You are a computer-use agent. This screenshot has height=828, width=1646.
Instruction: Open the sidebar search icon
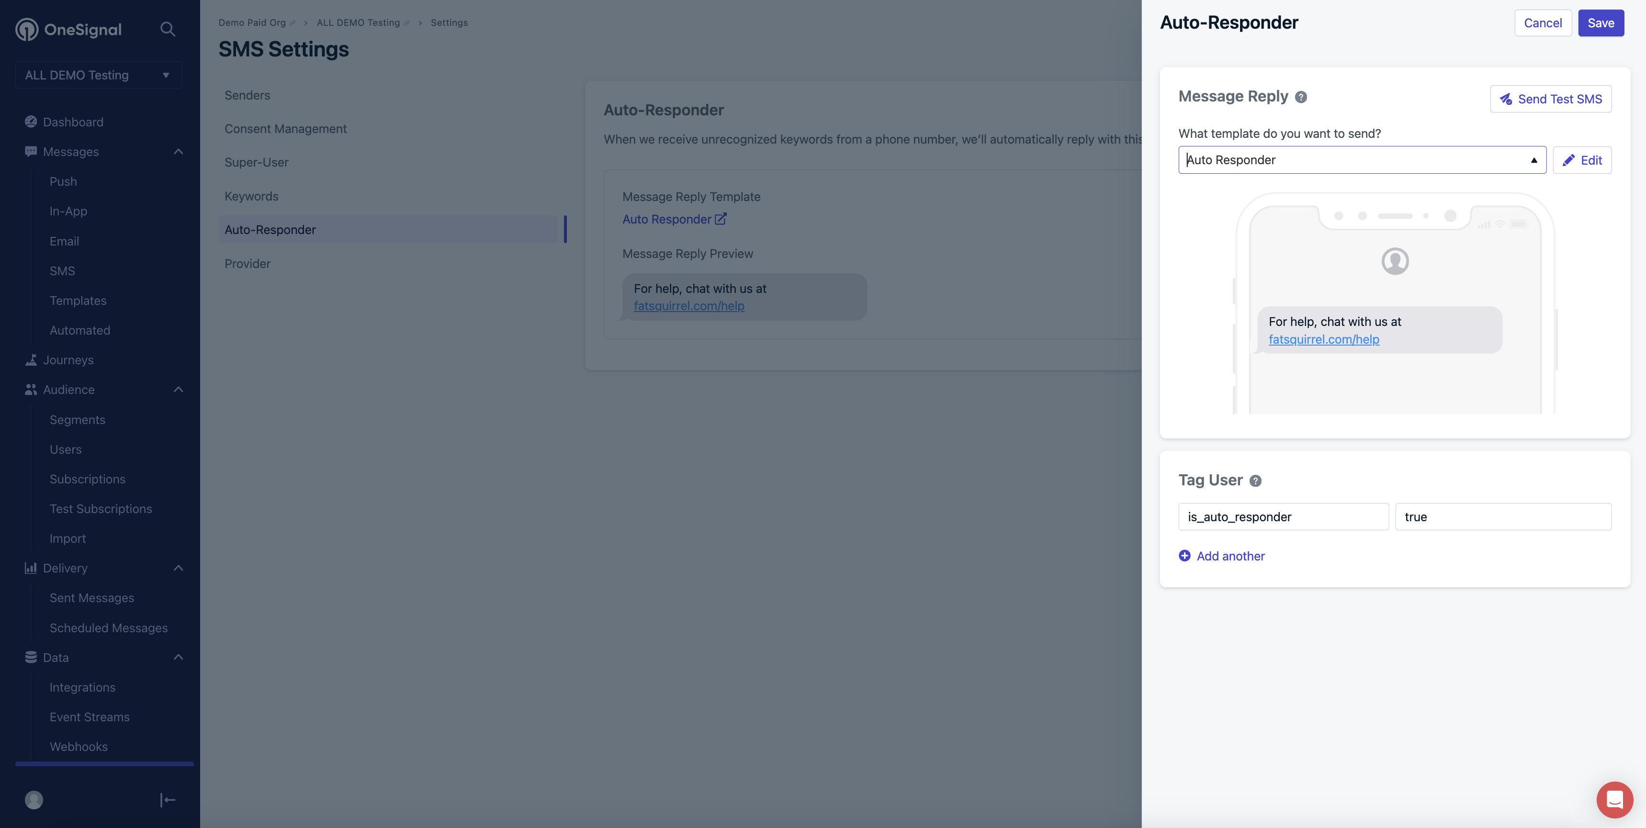point(168,29)
